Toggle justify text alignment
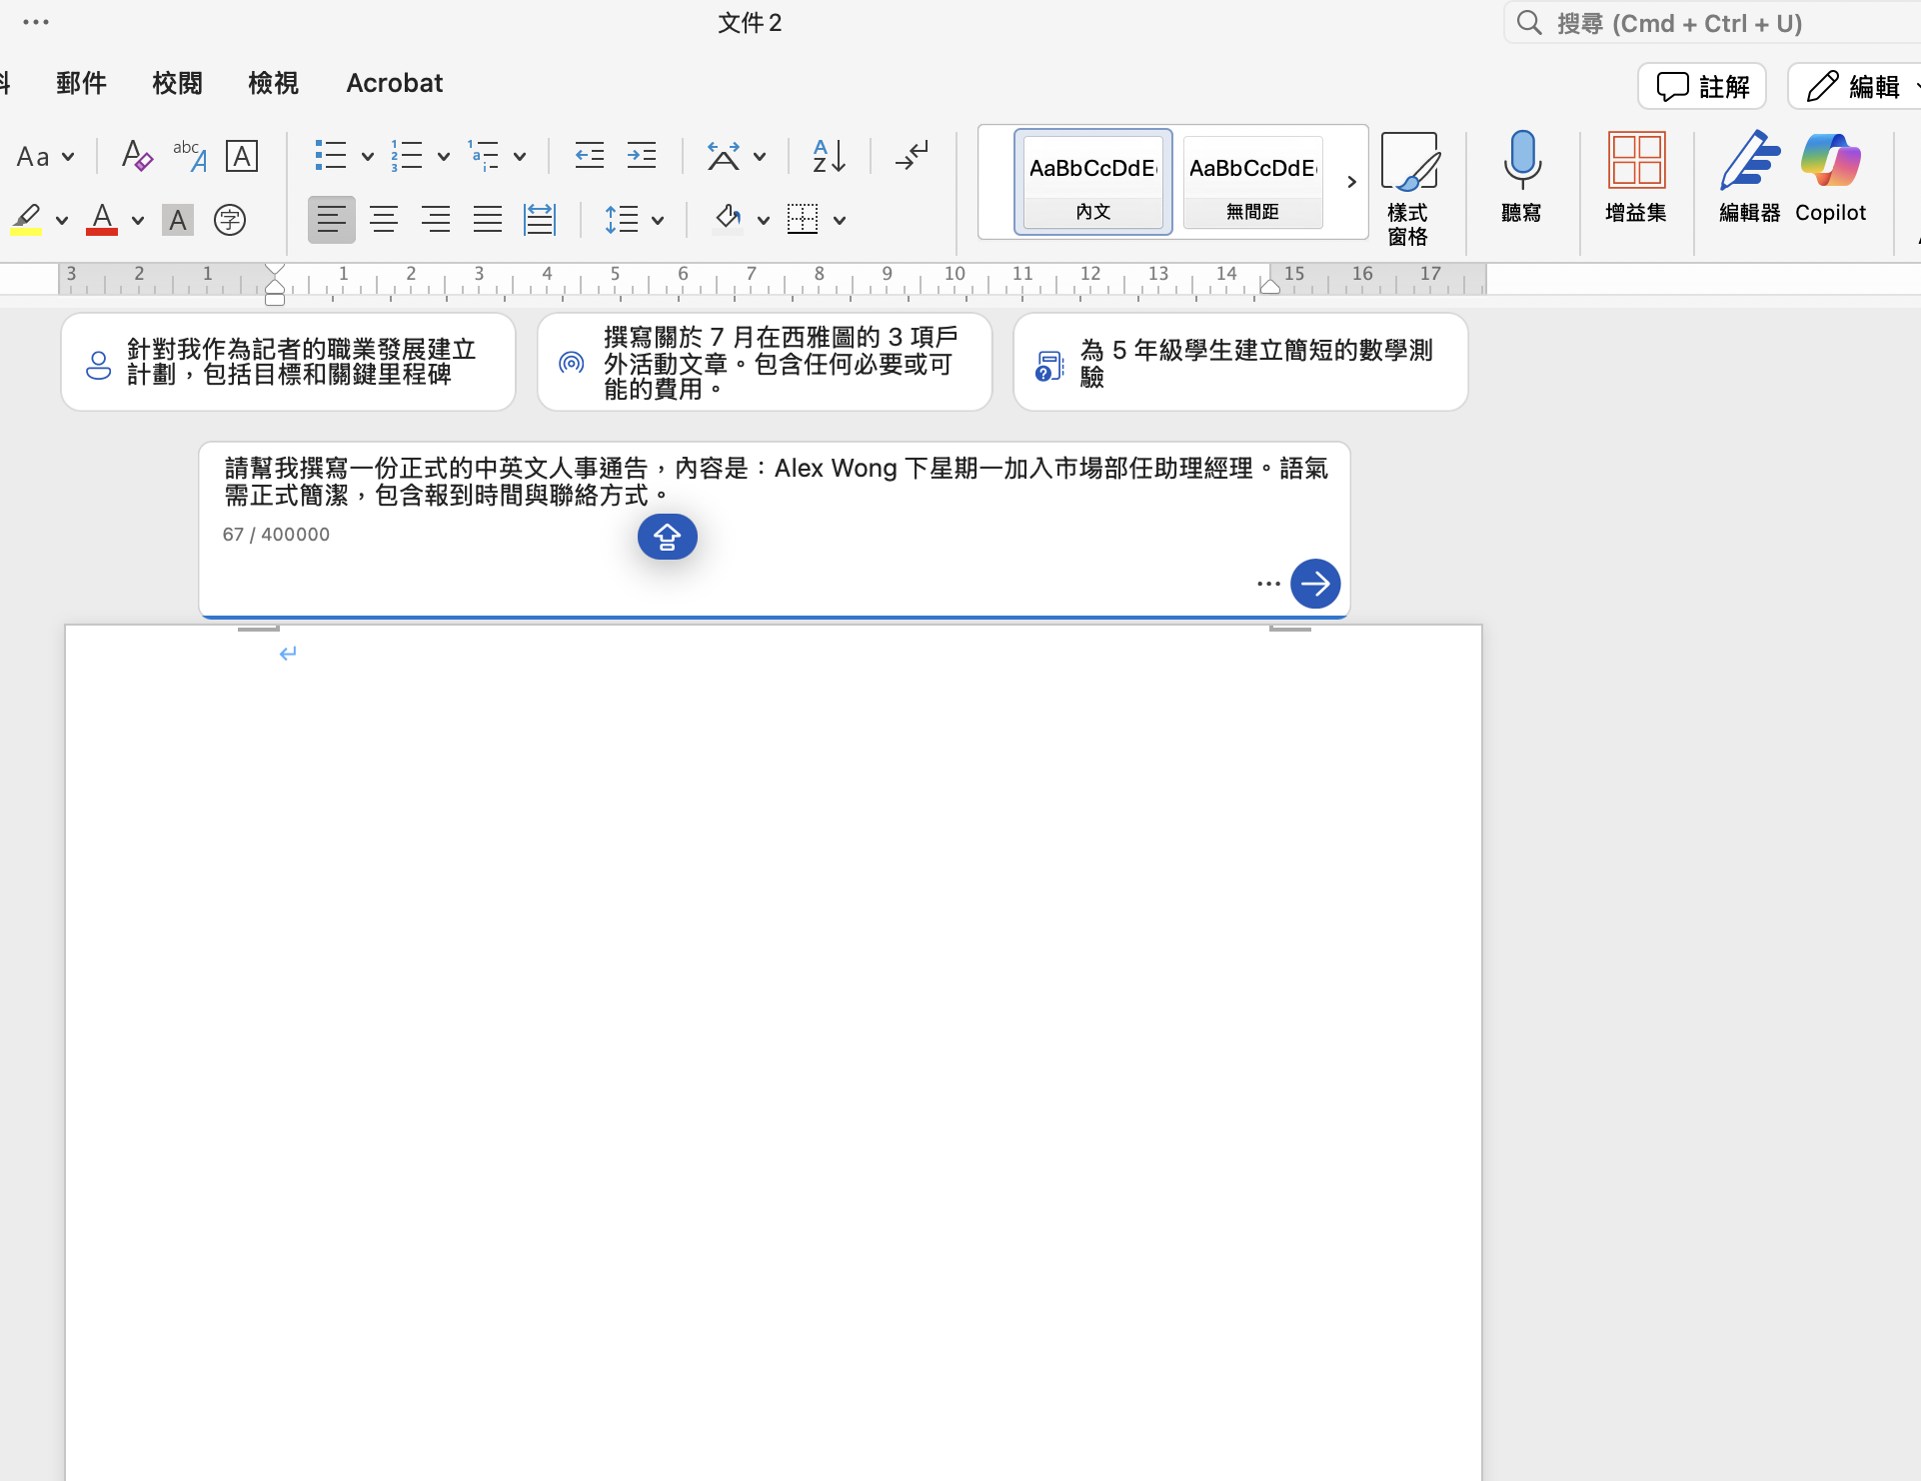 pos(488,219)
